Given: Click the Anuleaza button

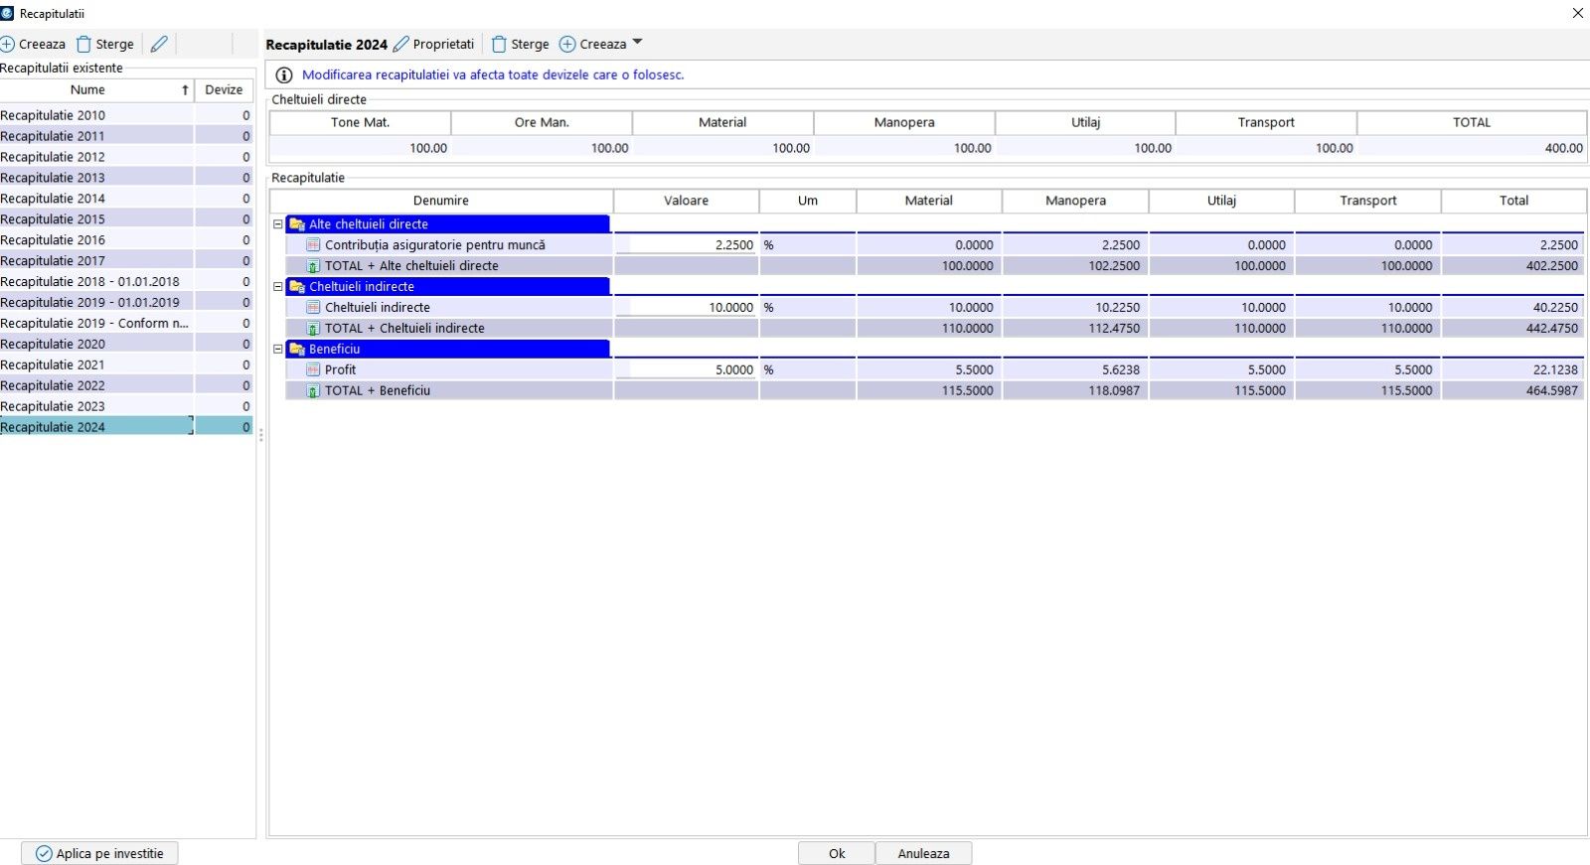Looking at the screenshot, I should click(x=923, y=853).
